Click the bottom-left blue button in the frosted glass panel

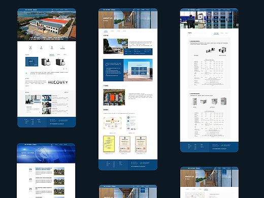pos(135,73)
